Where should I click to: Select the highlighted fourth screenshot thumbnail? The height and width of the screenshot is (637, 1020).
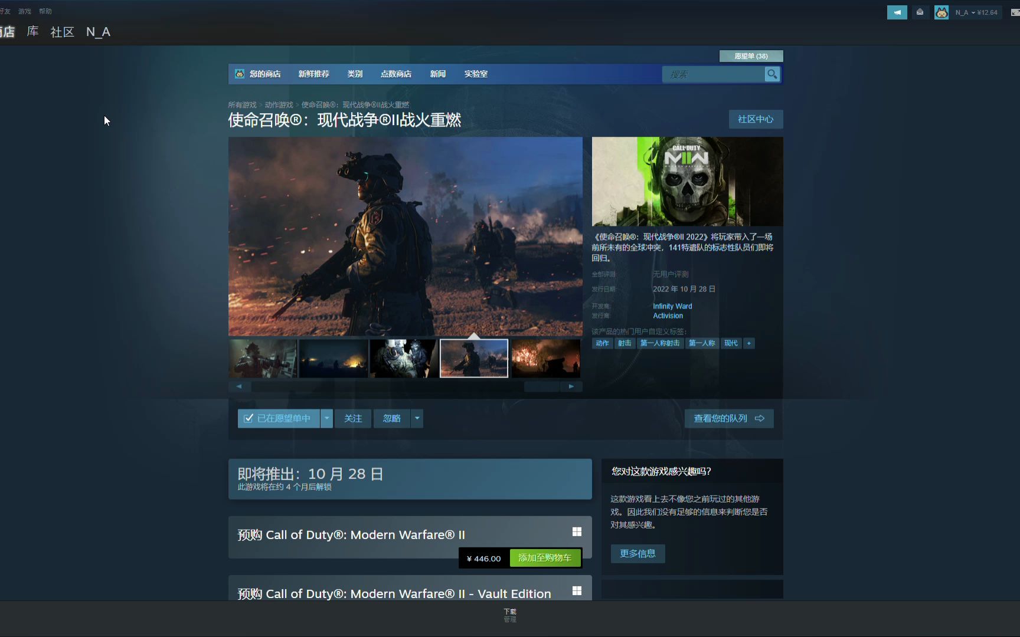(x=474, y=358)
